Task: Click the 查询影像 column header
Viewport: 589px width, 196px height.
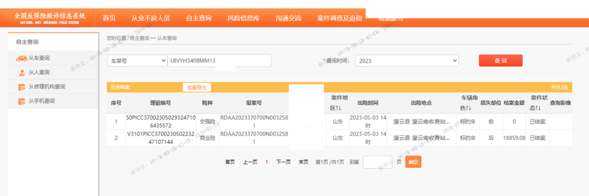Action: 560,103
